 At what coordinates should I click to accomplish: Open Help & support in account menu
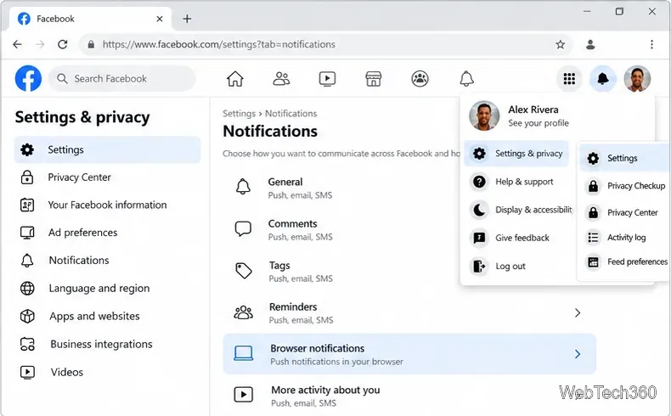pos(516,182)
